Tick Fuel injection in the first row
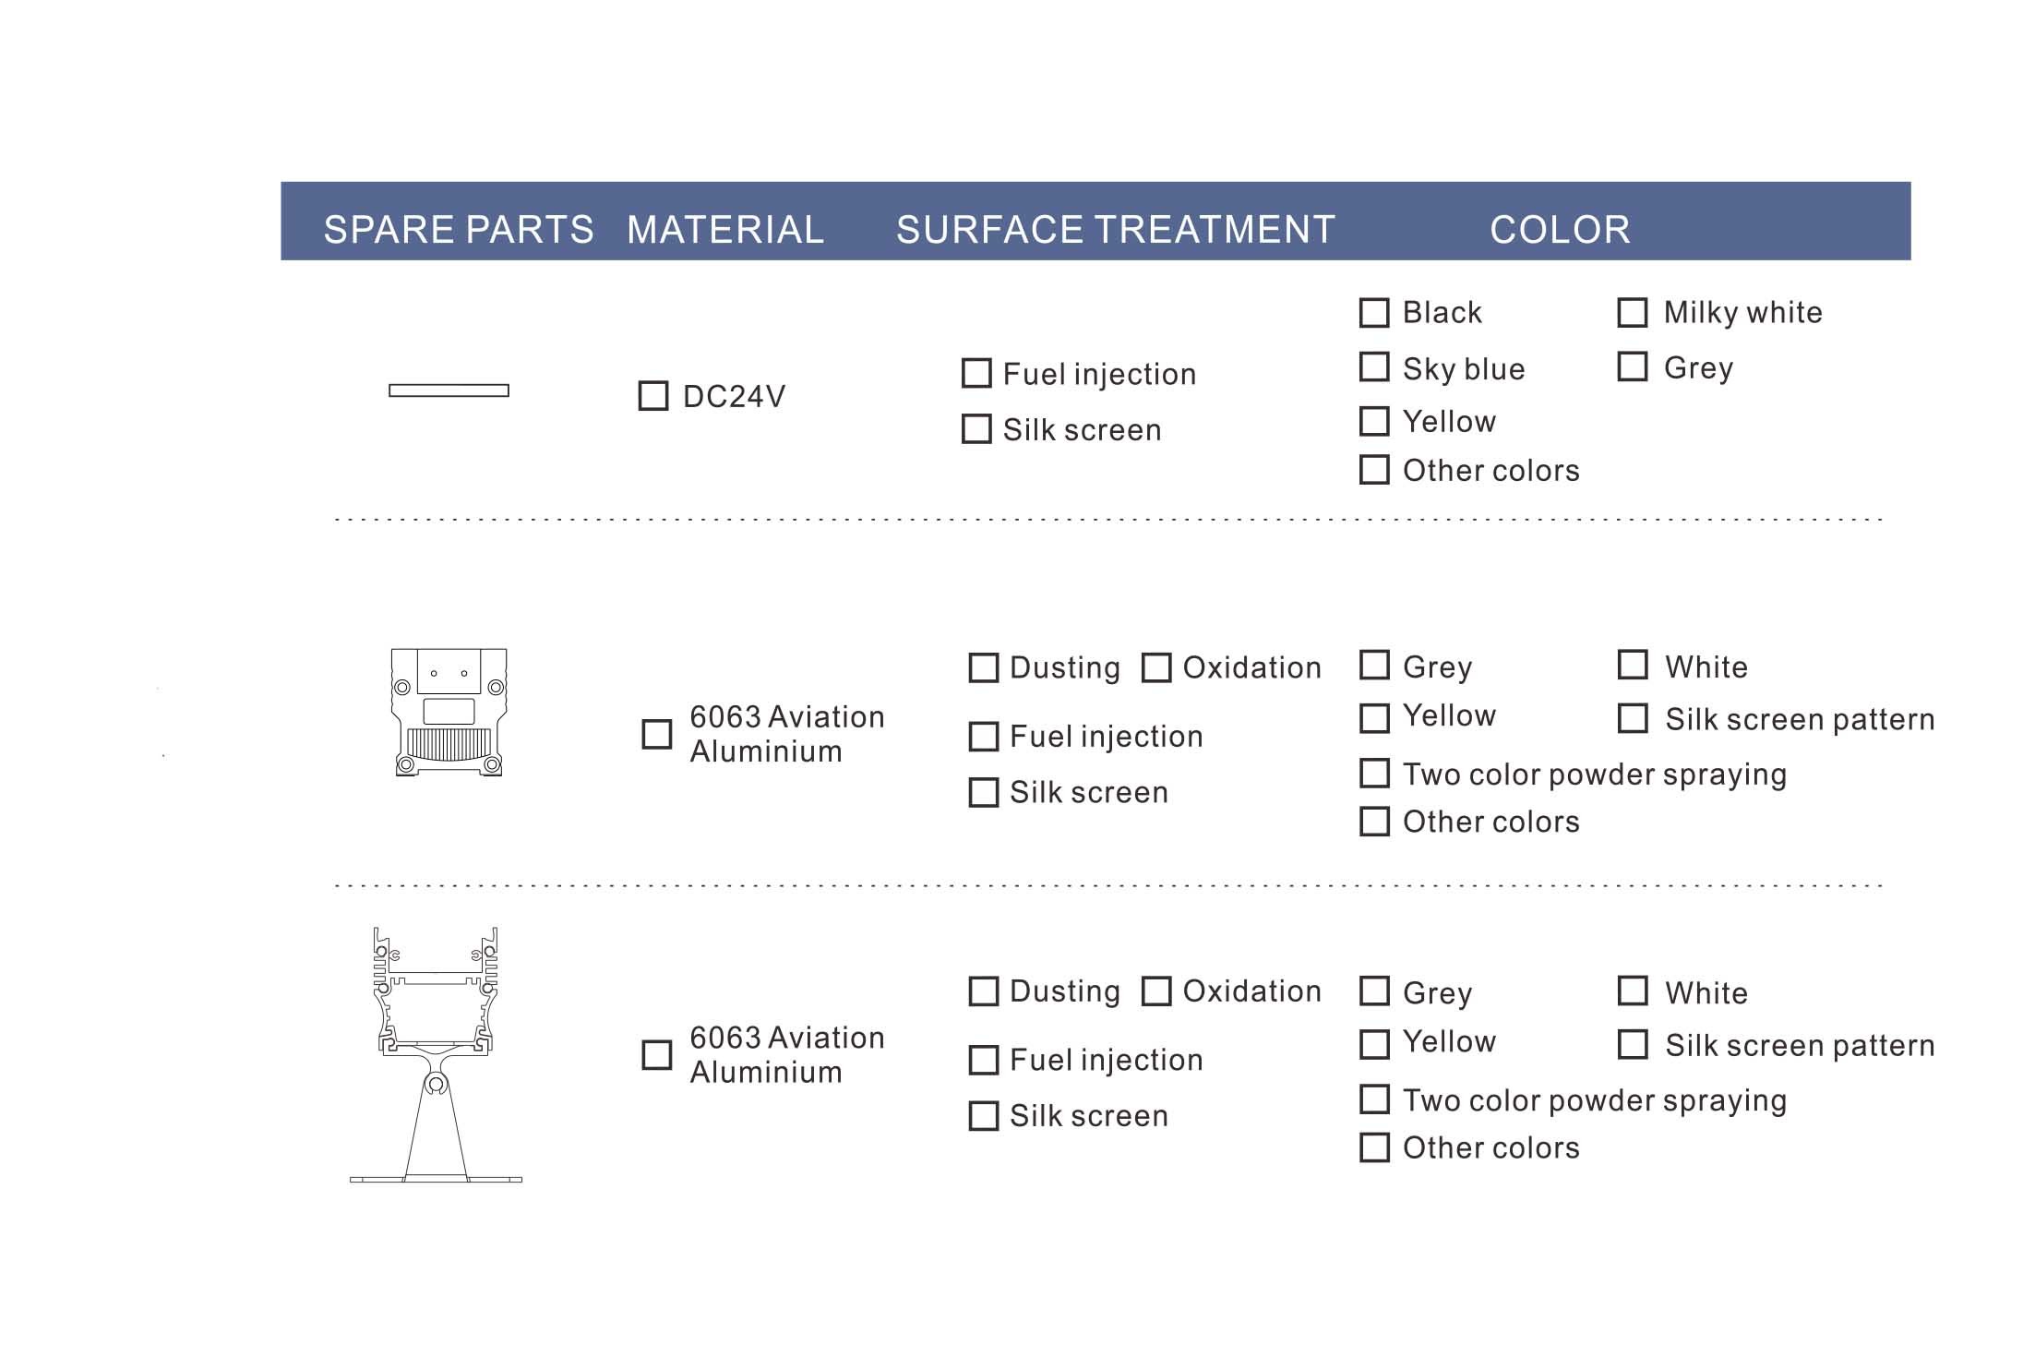This screenshot has width=2035, height=1345. coord(976,373)
